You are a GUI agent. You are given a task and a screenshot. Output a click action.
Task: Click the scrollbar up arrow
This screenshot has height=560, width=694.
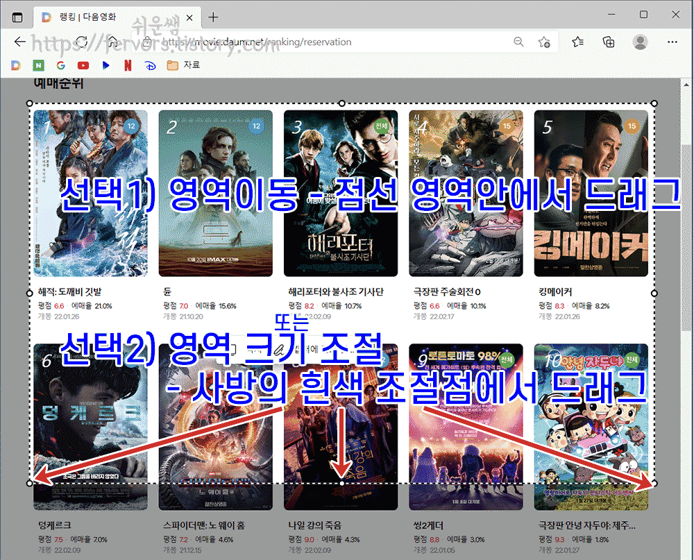[x=686, y=84]
